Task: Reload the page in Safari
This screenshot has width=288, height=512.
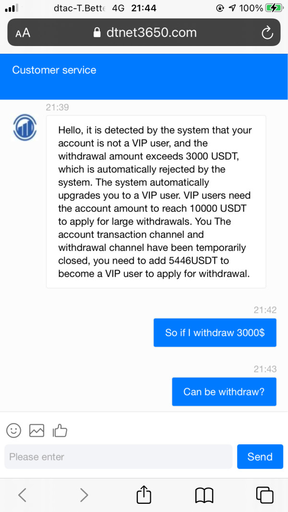Action: pyautogui.click(x=266, y=33)
